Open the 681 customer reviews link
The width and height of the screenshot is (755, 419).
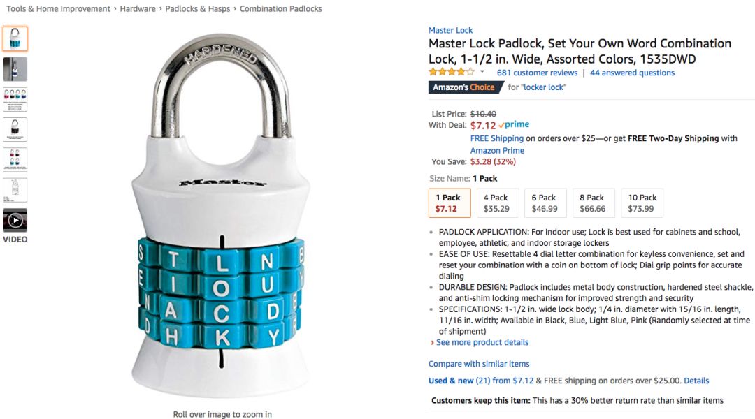(x=537, y=73)
